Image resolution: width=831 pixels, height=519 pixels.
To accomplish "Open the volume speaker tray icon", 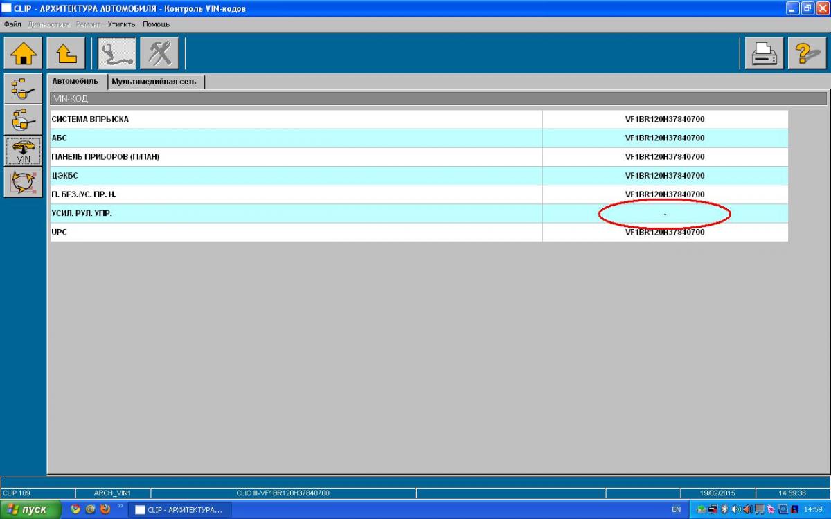I will point(735,509).
